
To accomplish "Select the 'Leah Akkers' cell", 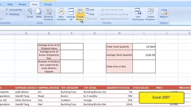I will [x=26, y=92].
